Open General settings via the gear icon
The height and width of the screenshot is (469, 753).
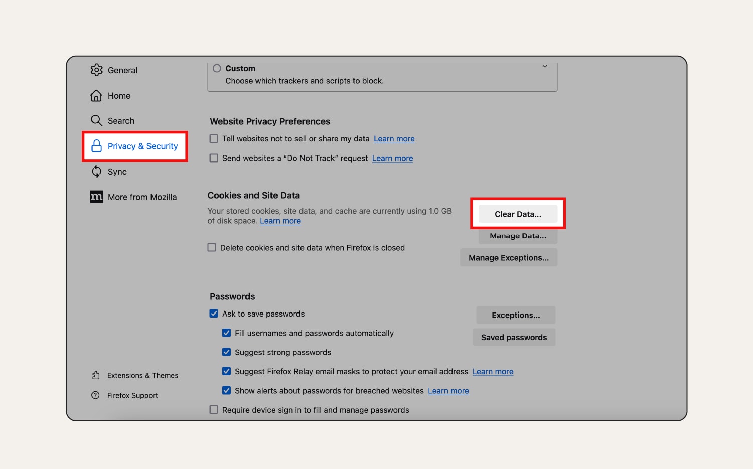pyautogui.click(x=97, y=70)
